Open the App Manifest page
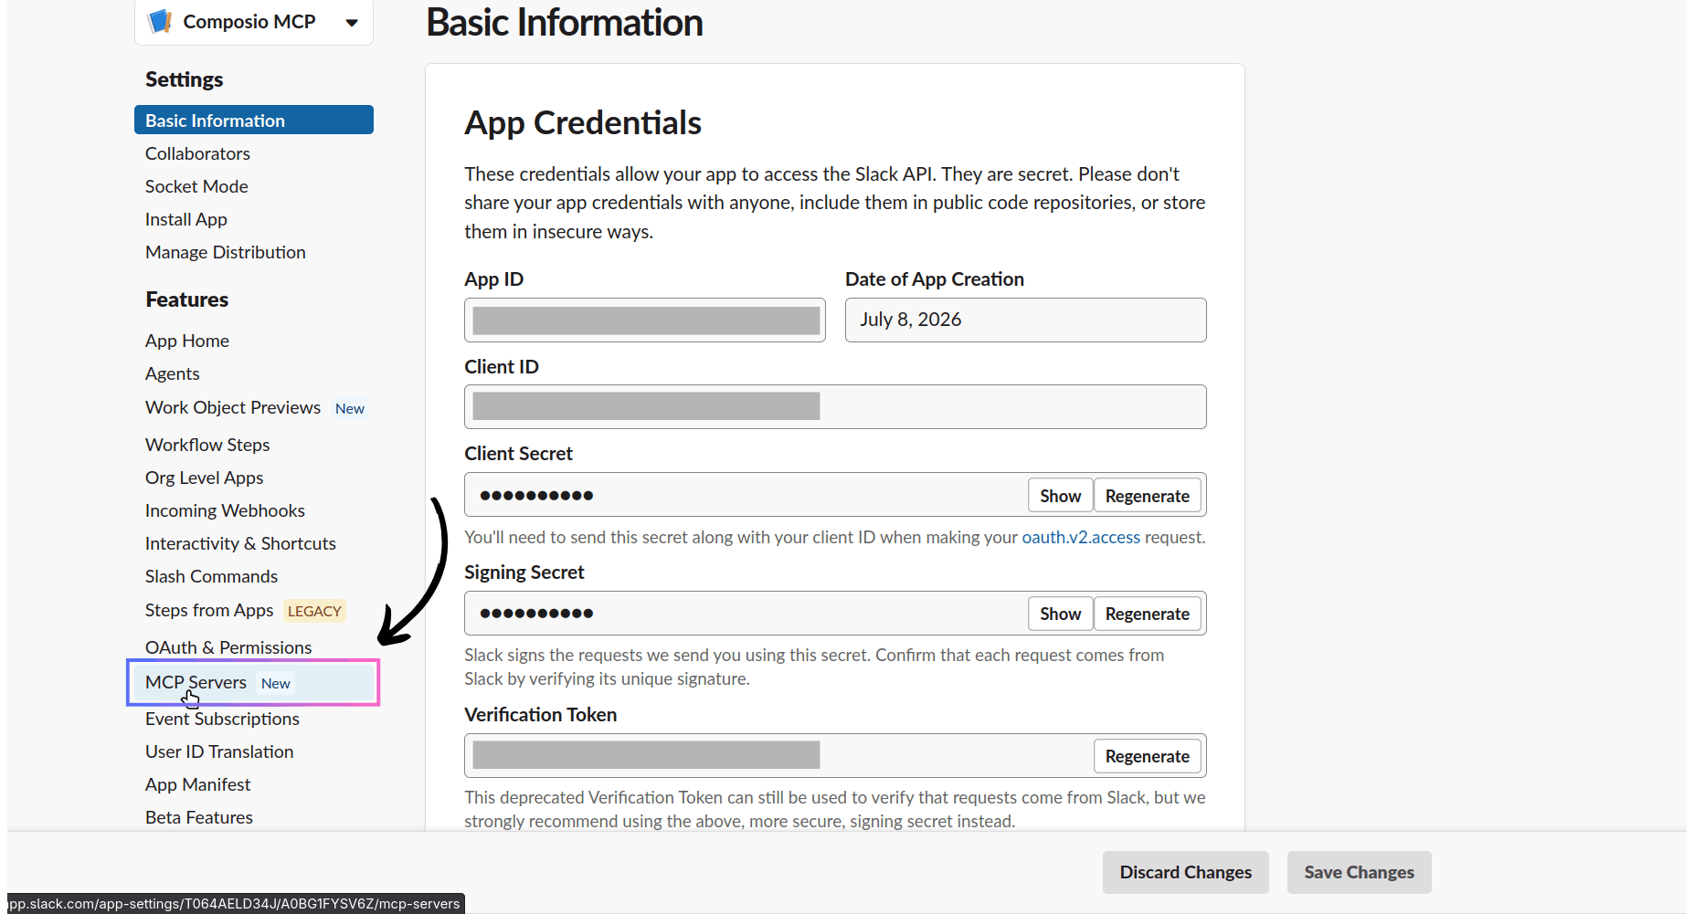This screenshot has height=914, width=1694. coord(197,784)
